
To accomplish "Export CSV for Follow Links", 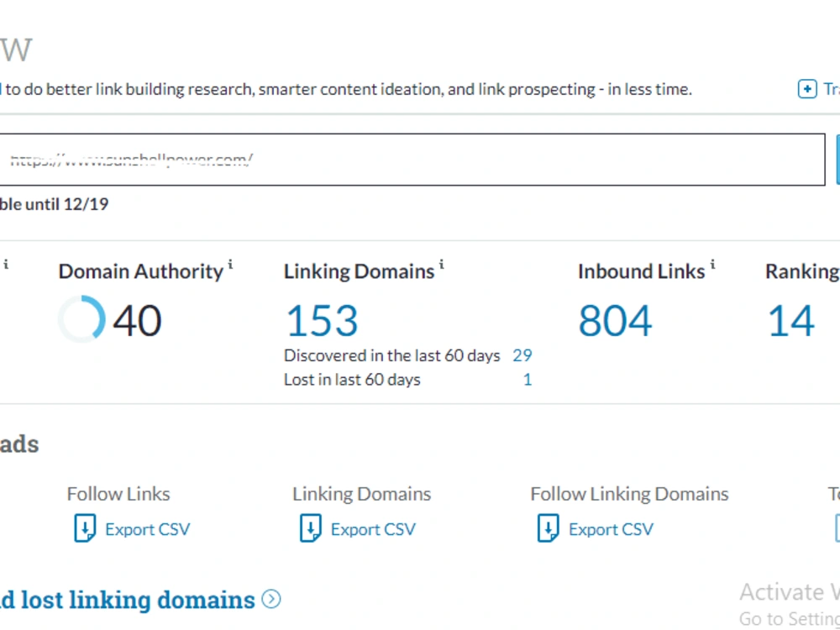I will pyautogui.click(x=147, y=529).
